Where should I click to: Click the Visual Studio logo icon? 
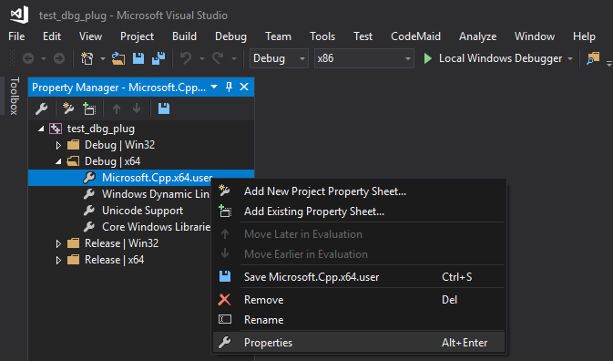19,15
